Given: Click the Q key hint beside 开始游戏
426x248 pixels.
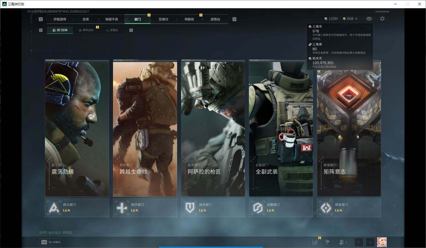Looking at the screenshot, I should click(41, 19).
